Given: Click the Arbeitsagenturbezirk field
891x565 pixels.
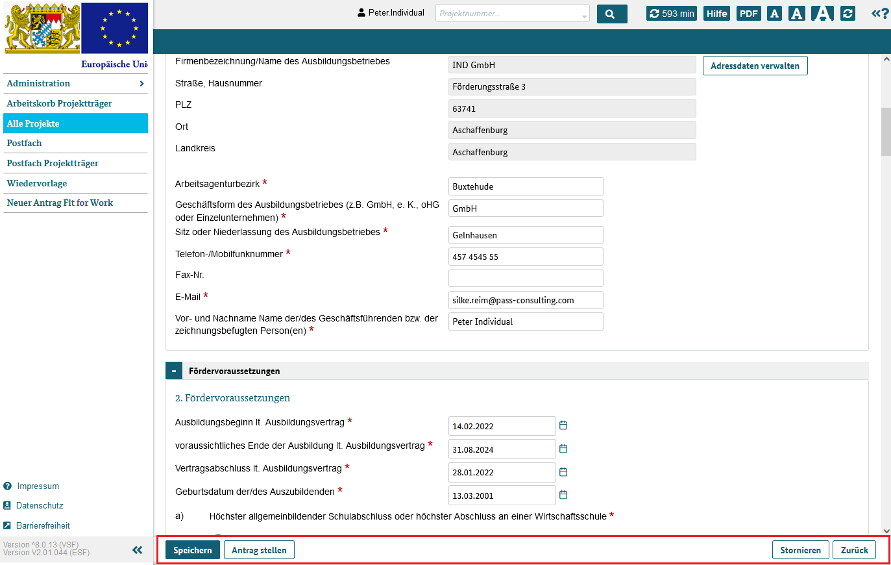Looking at the screenshot, I should [x=526, y=186].
